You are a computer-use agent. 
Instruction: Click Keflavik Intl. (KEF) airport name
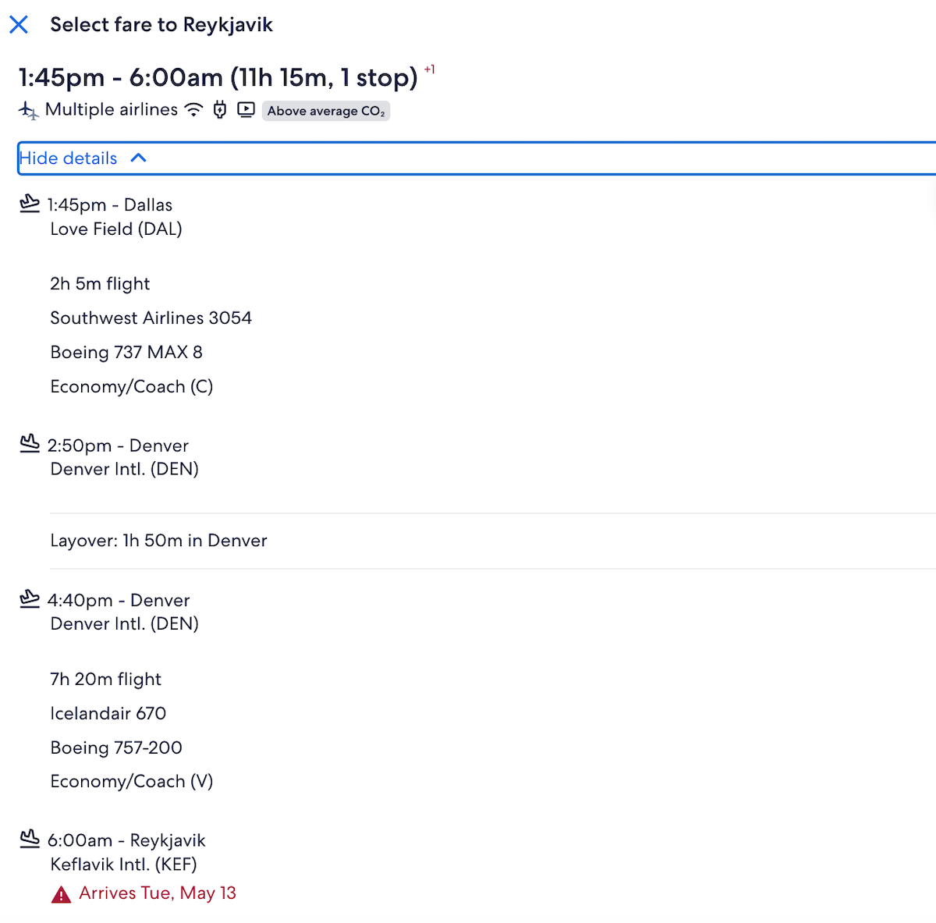pyautogui.click(x=124, y=864)
